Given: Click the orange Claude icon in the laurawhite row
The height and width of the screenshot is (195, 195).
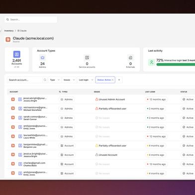Looking at the screenshot, I should coord(13,136).
